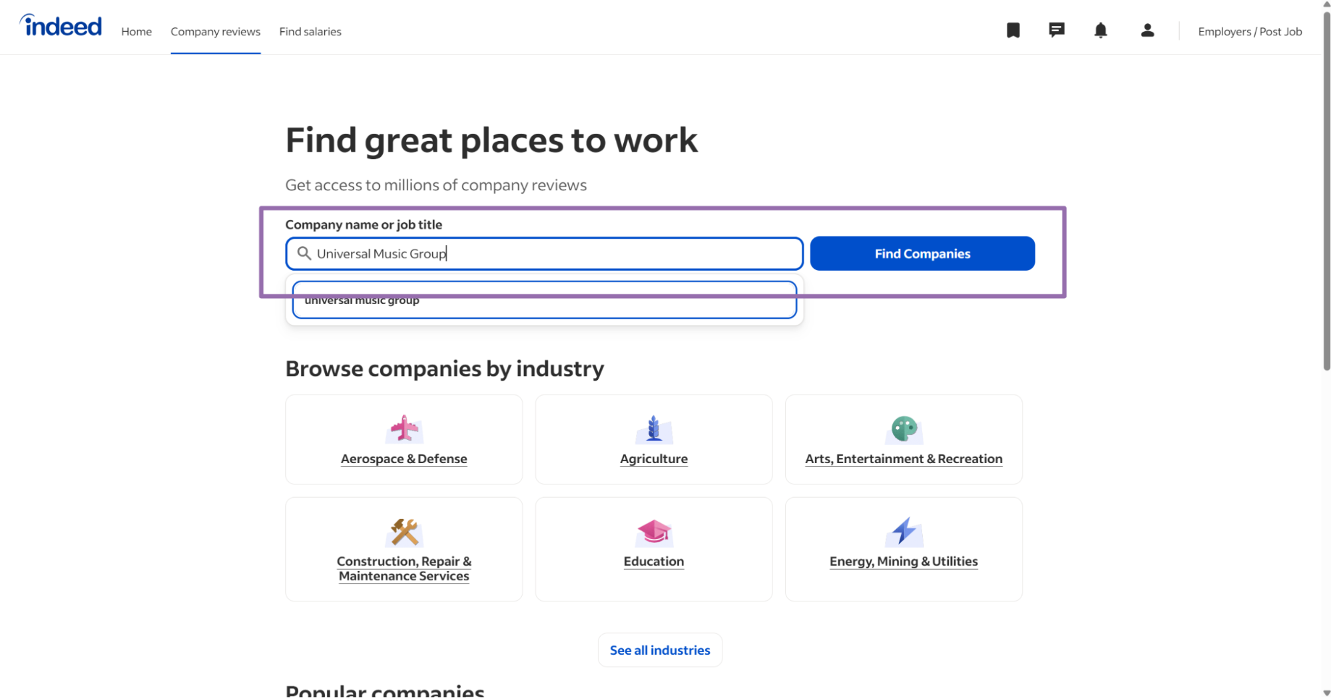Click the Aerospace & Defense airplane icon
This screenshot has width=1331, height=698.
tap(404, 429)
